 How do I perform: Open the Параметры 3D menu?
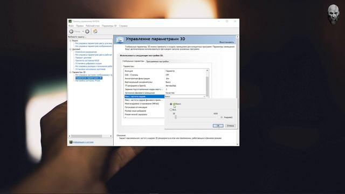(x=109, y=26)
